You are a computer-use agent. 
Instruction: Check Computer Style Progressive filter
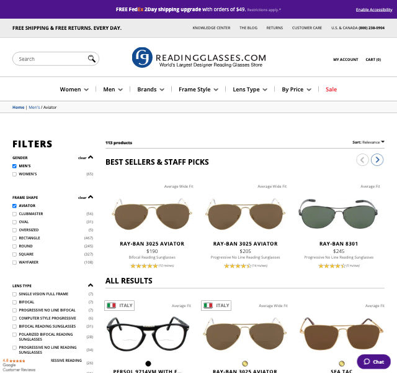click(x=14, y=318)
